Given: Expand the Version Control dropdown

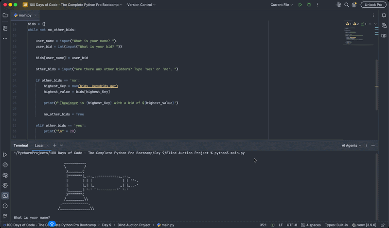Looking at the screenshot, I should 141,5.
